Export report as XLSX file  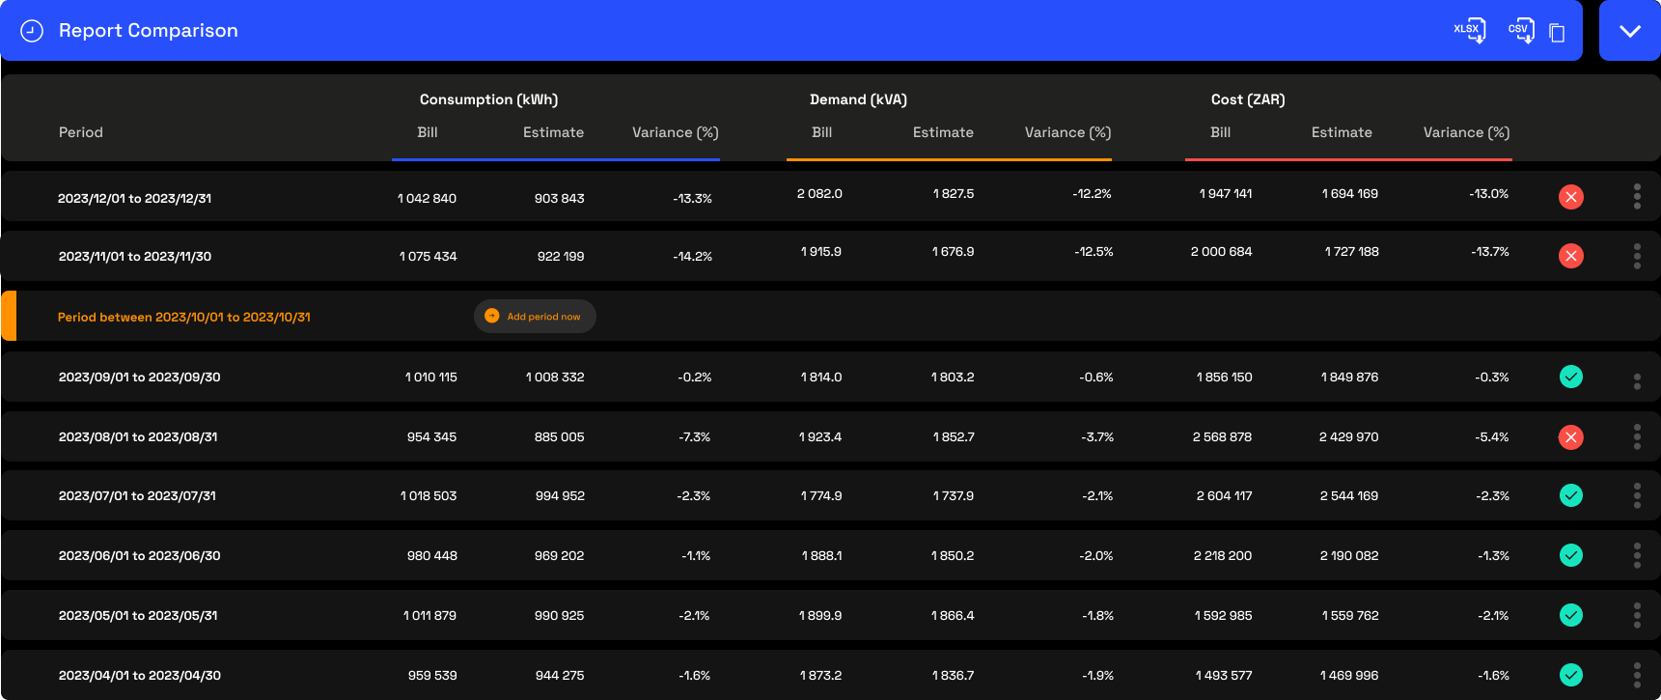click(1470, 31)
